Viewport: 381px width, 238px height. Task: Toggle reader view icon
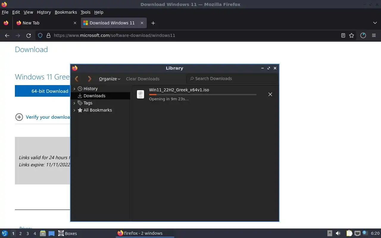pyautogui.click(x=343, y=35)
